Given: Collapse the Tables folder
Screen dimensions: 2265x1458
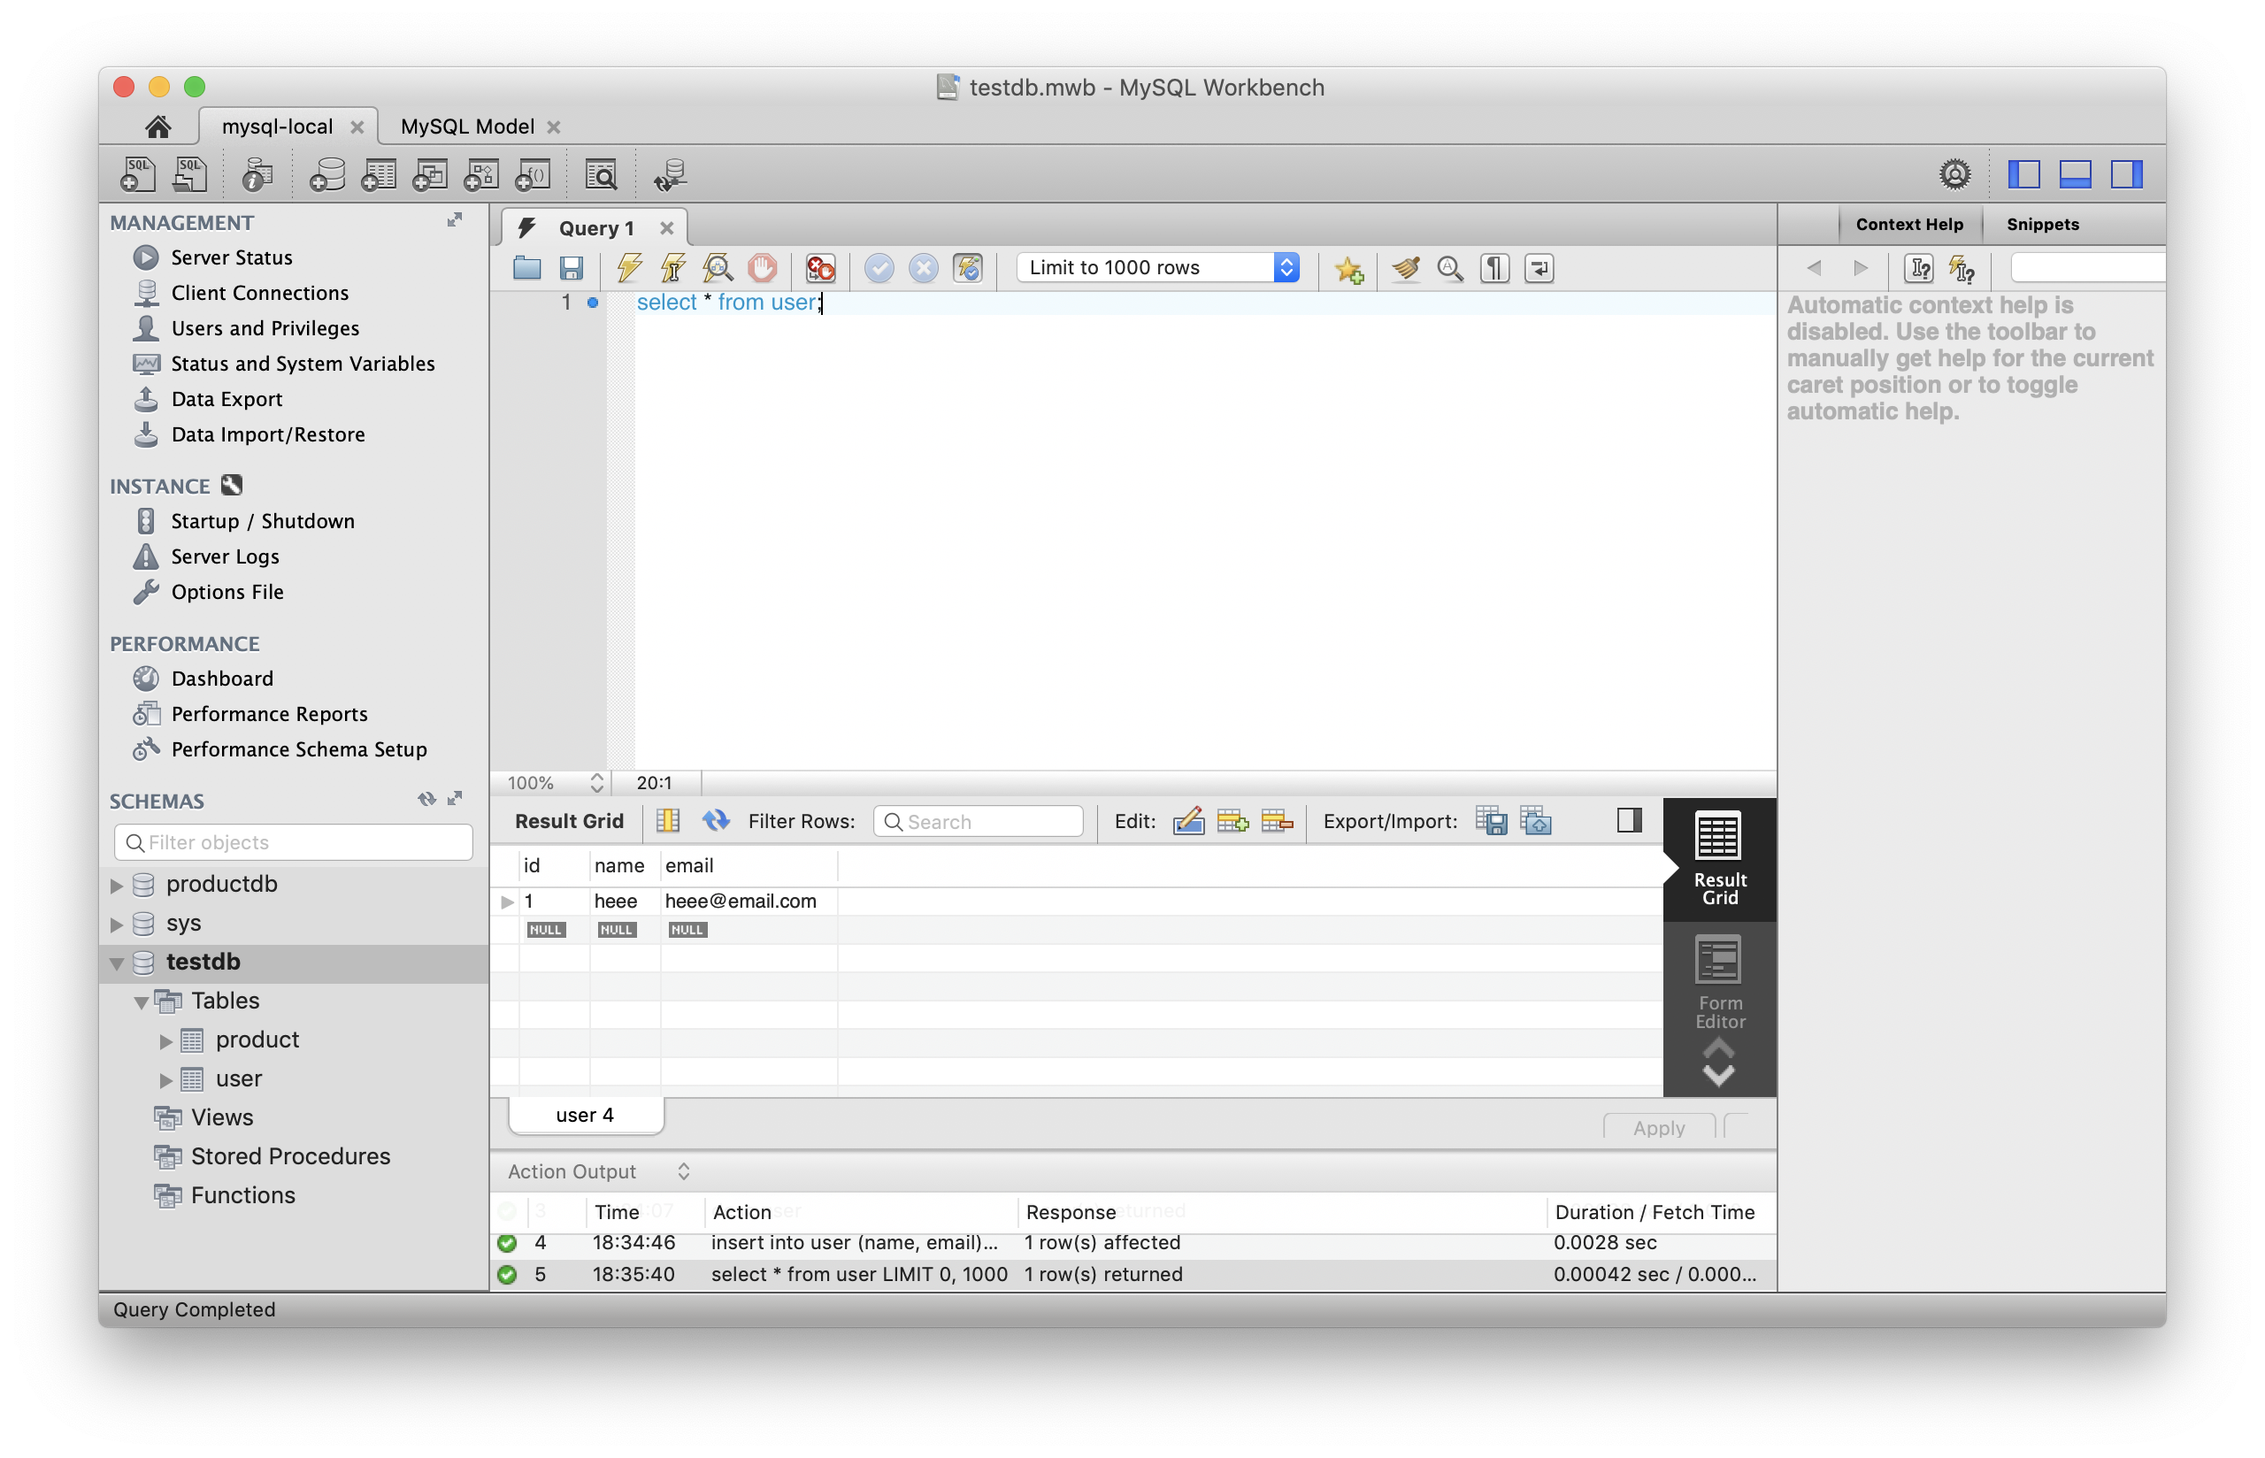Looking at the screenshot, I should [x=141, y=1002].
